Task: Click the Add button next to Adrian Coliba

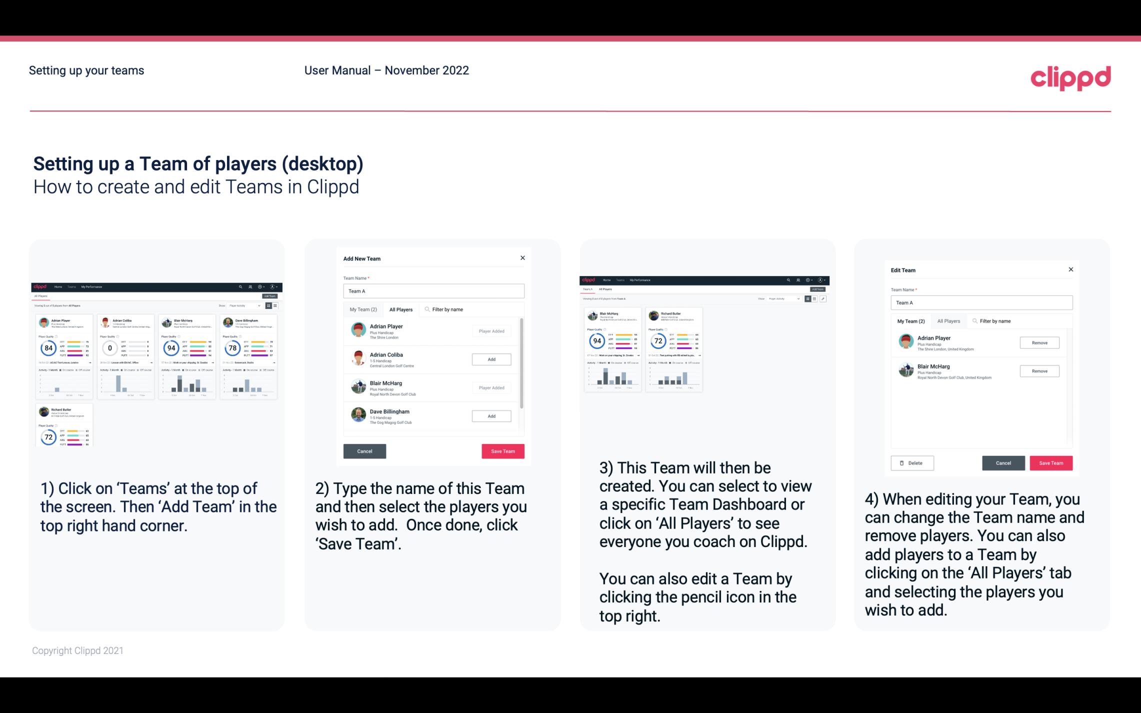Action: pyautogui.click(x=490, y=359)
